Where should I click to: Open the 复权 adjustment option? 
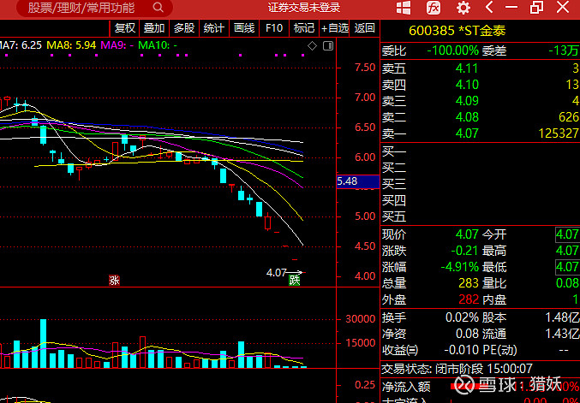(x=125, y=27)
